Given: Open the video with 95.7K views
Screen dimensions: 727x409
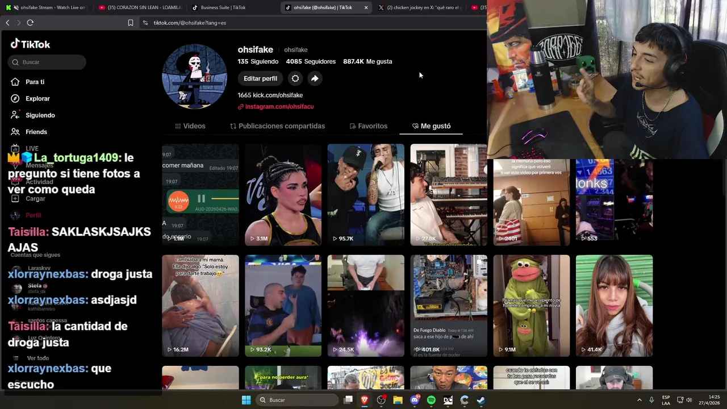Looking at the screenshot, I should click(x=366, y=195).
